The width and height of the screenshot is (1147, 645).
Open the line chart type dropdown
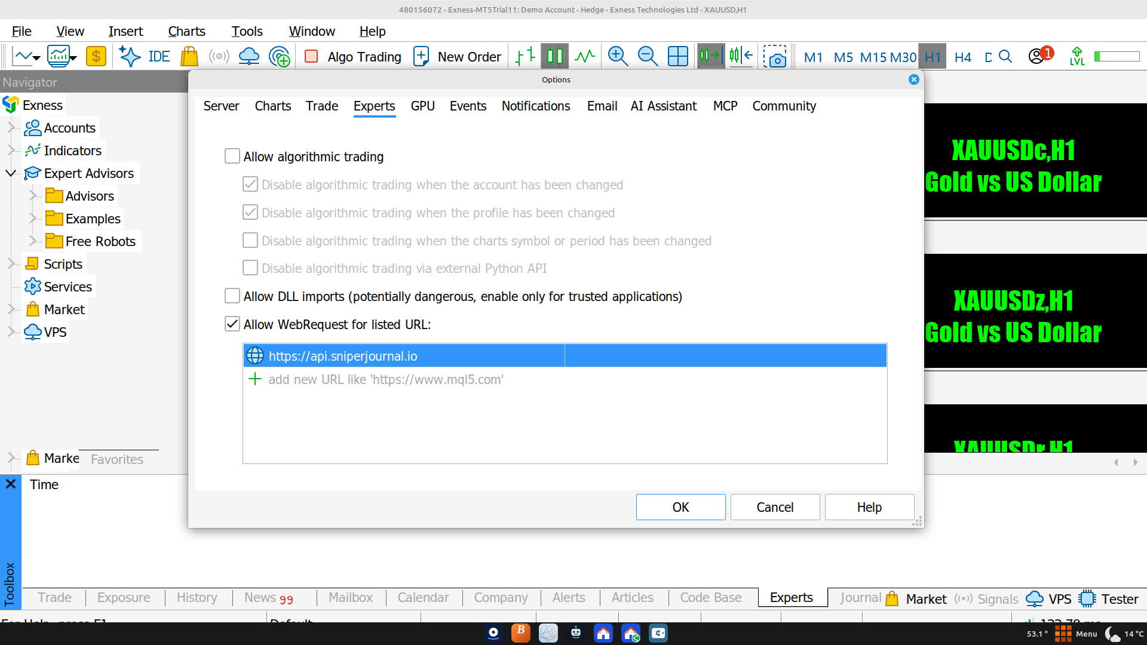point(27,57)
